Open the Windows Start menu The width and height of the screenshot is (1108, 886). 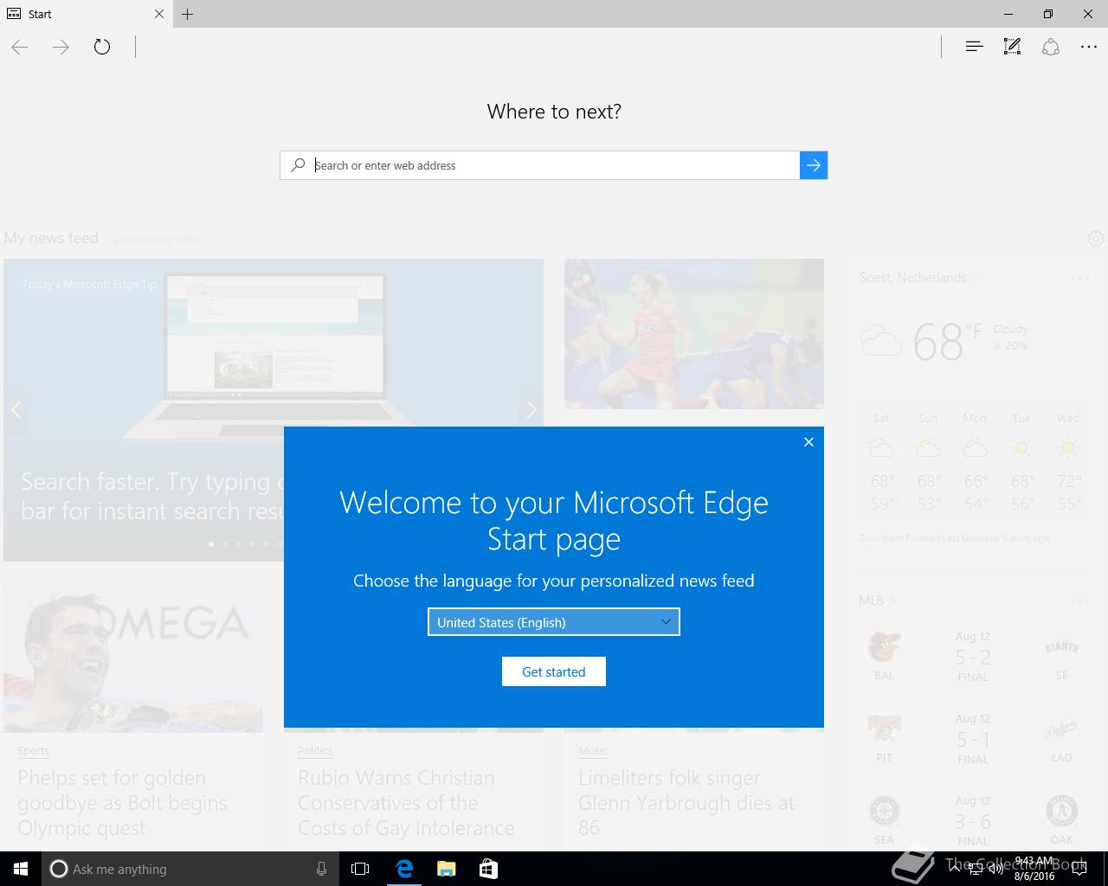click(21, 869)
